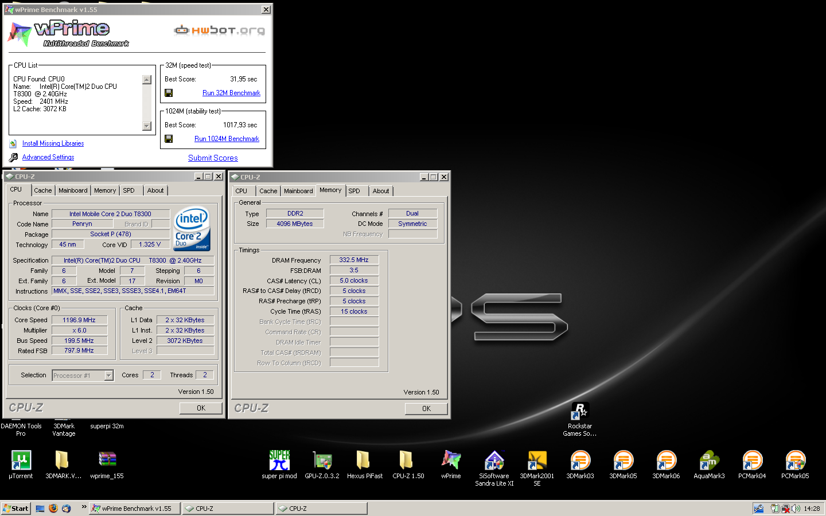Image resolution: width=826 pixels, height=516 pixels.
Task: Click the Cores count field
Action: pos(152,375)
